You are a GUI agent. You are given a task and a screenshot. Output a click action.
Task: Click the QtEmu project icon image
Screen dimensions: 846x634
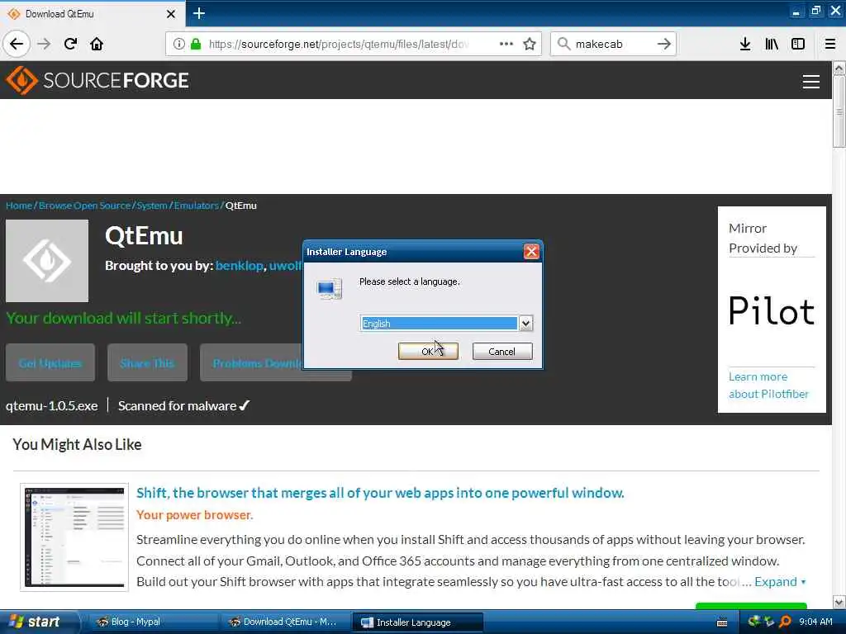pos(47,261)
